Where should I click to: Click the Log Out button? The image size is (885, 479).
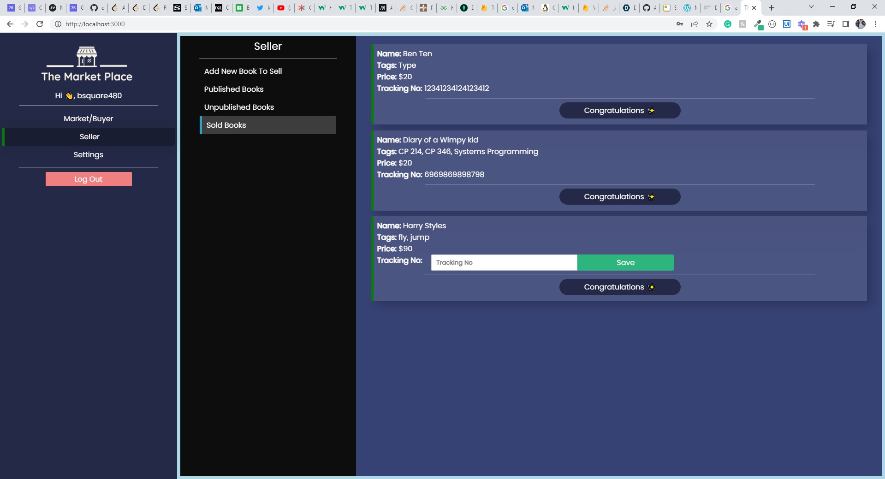tap(89, 179)
